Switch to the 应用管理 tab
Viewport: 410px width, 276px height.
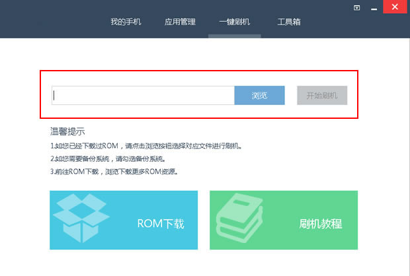click(180, 22)
